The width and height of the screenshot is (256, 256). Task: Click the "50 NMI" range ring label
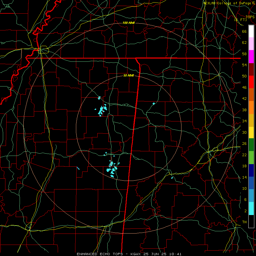point(129,75)
